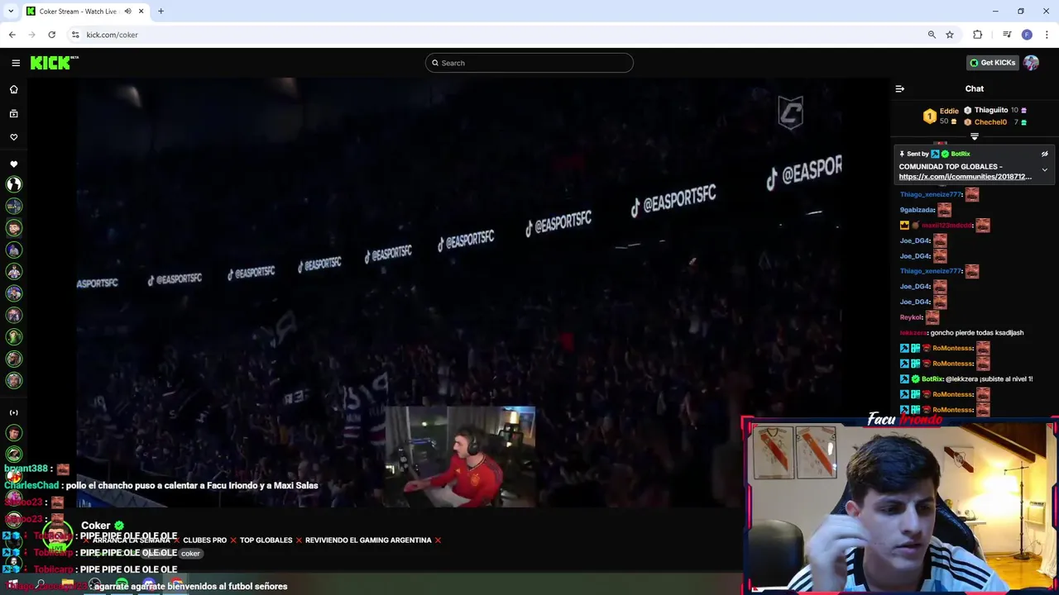Click the Coker channel name
The image size is (1059, 595).
[96, 526]
